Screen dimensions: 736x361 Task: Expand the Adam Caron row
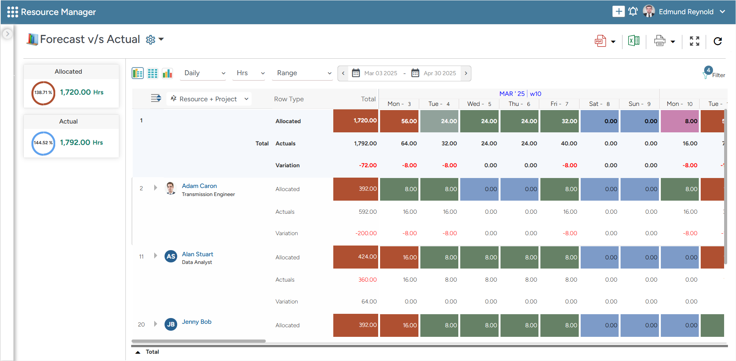click(155, 188)
